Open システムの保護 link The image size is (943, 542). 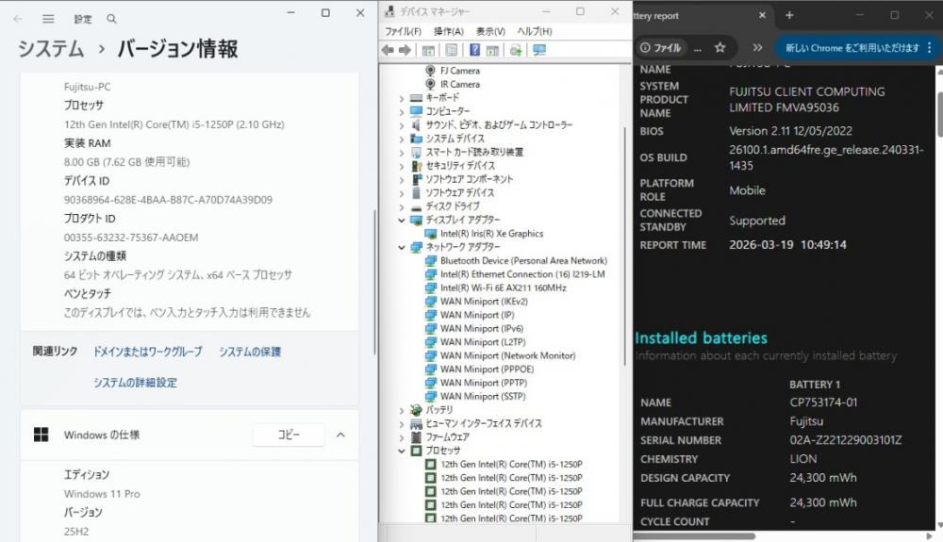tap(250, 352)
